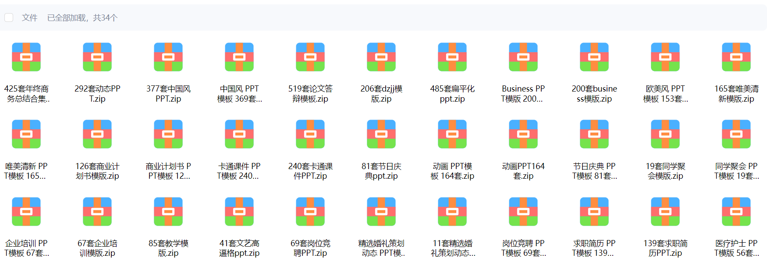Click the 文件 column header label

29,18
